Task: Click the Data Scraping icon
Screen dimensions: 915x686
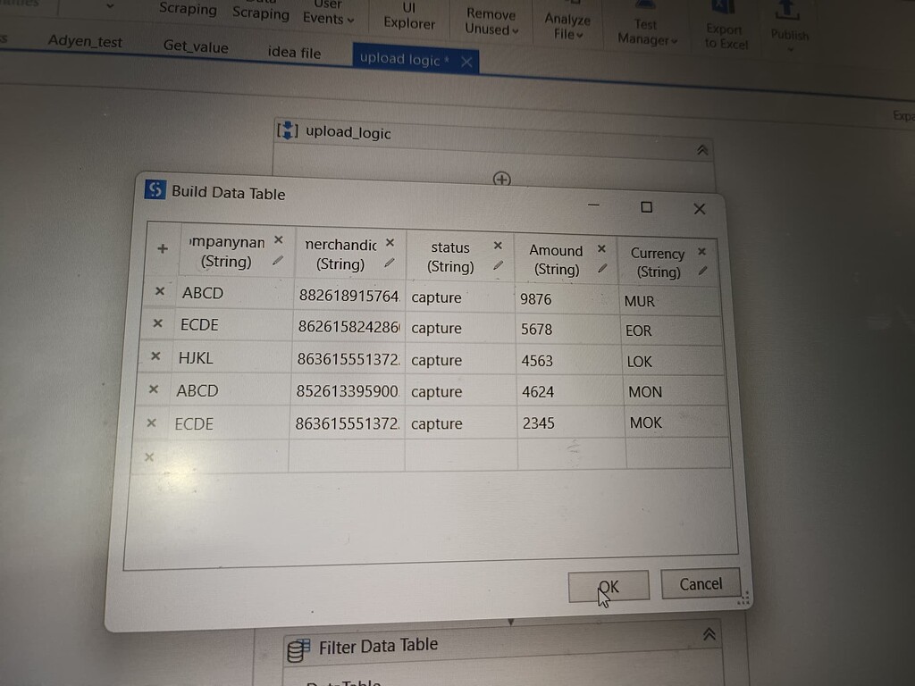Action: 260,13
